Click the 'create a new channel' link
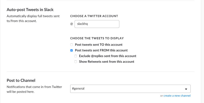The image size is (204, 103). pos(177,96)
